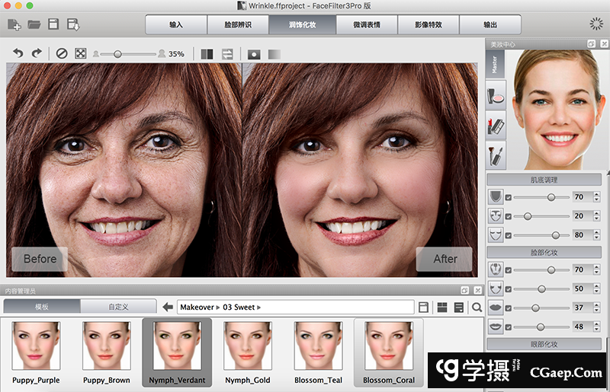This screenshot has width=610, height=392.
Task: Click the fit-to-window view icon
Action: coord(80,53)
